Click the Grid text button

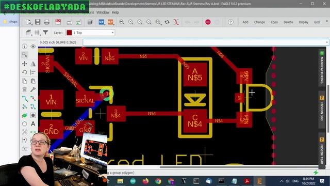317,22
